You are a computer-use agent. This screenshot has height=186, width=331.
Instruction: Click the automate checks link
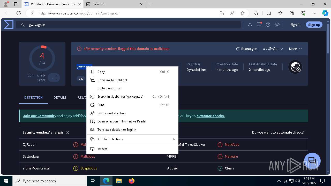click(x=210, y=116)
